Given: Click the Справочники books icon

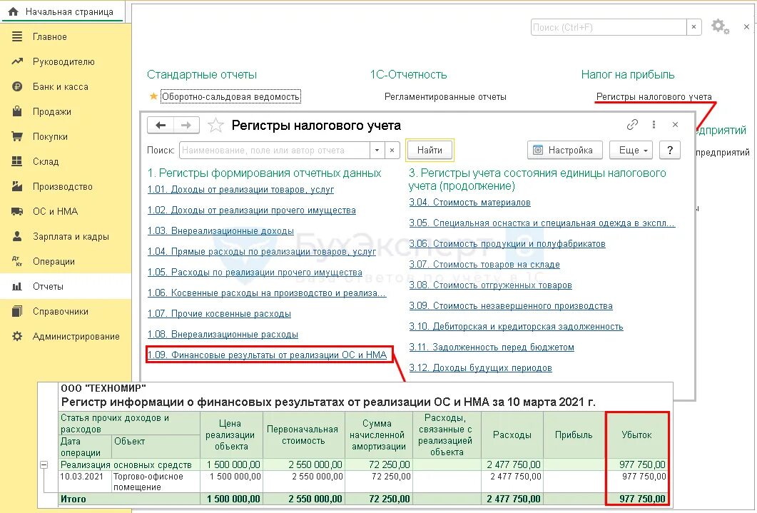Looking at the screenshot, I should pyautogui.click(x=17, y=311).
